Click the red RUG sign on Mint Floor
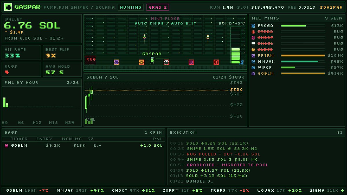 coord(91,60)
